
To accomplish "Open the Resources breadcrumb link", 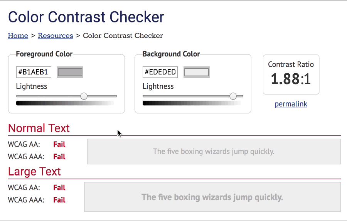I will [55, 36].
